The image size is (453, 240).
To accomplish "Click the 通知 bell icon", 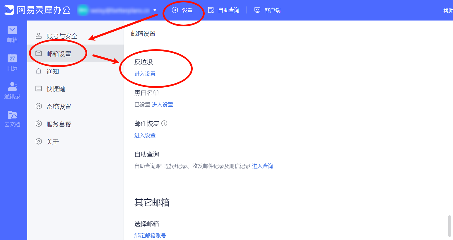I will pos(39,71).
